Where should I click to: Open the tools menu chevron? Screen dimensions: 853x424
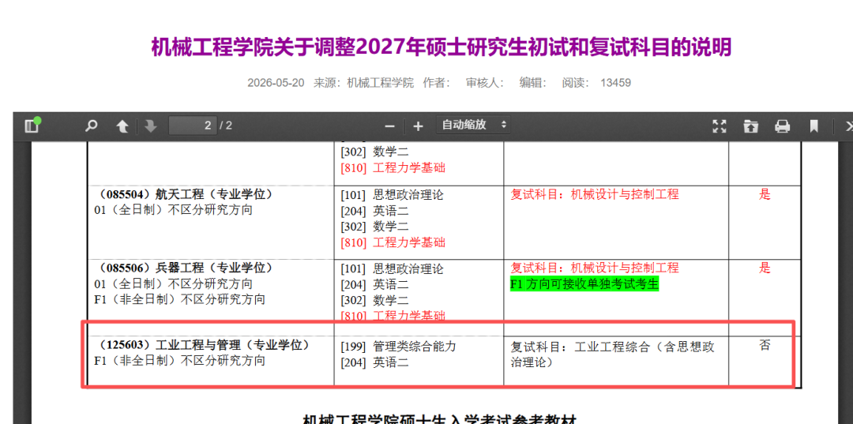click(x=847, y=126)
